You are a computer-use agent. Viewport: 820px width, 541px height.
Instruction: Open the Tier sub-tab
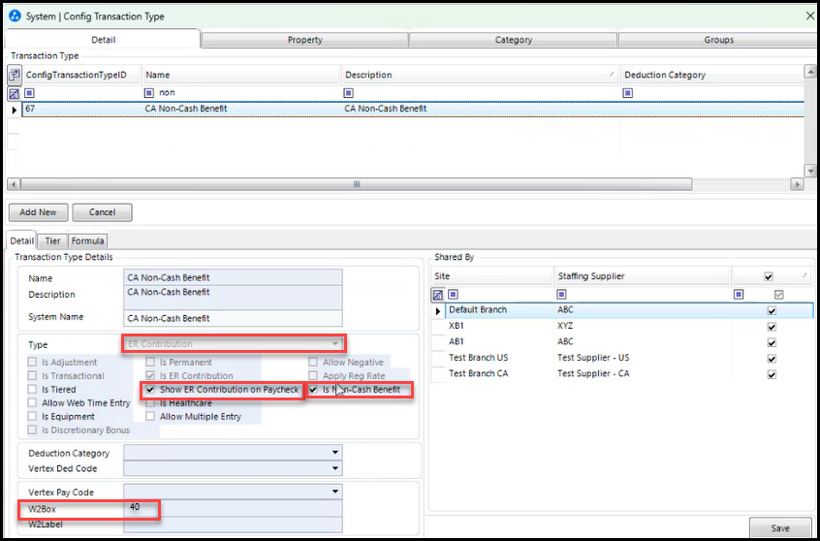[52, 241]
